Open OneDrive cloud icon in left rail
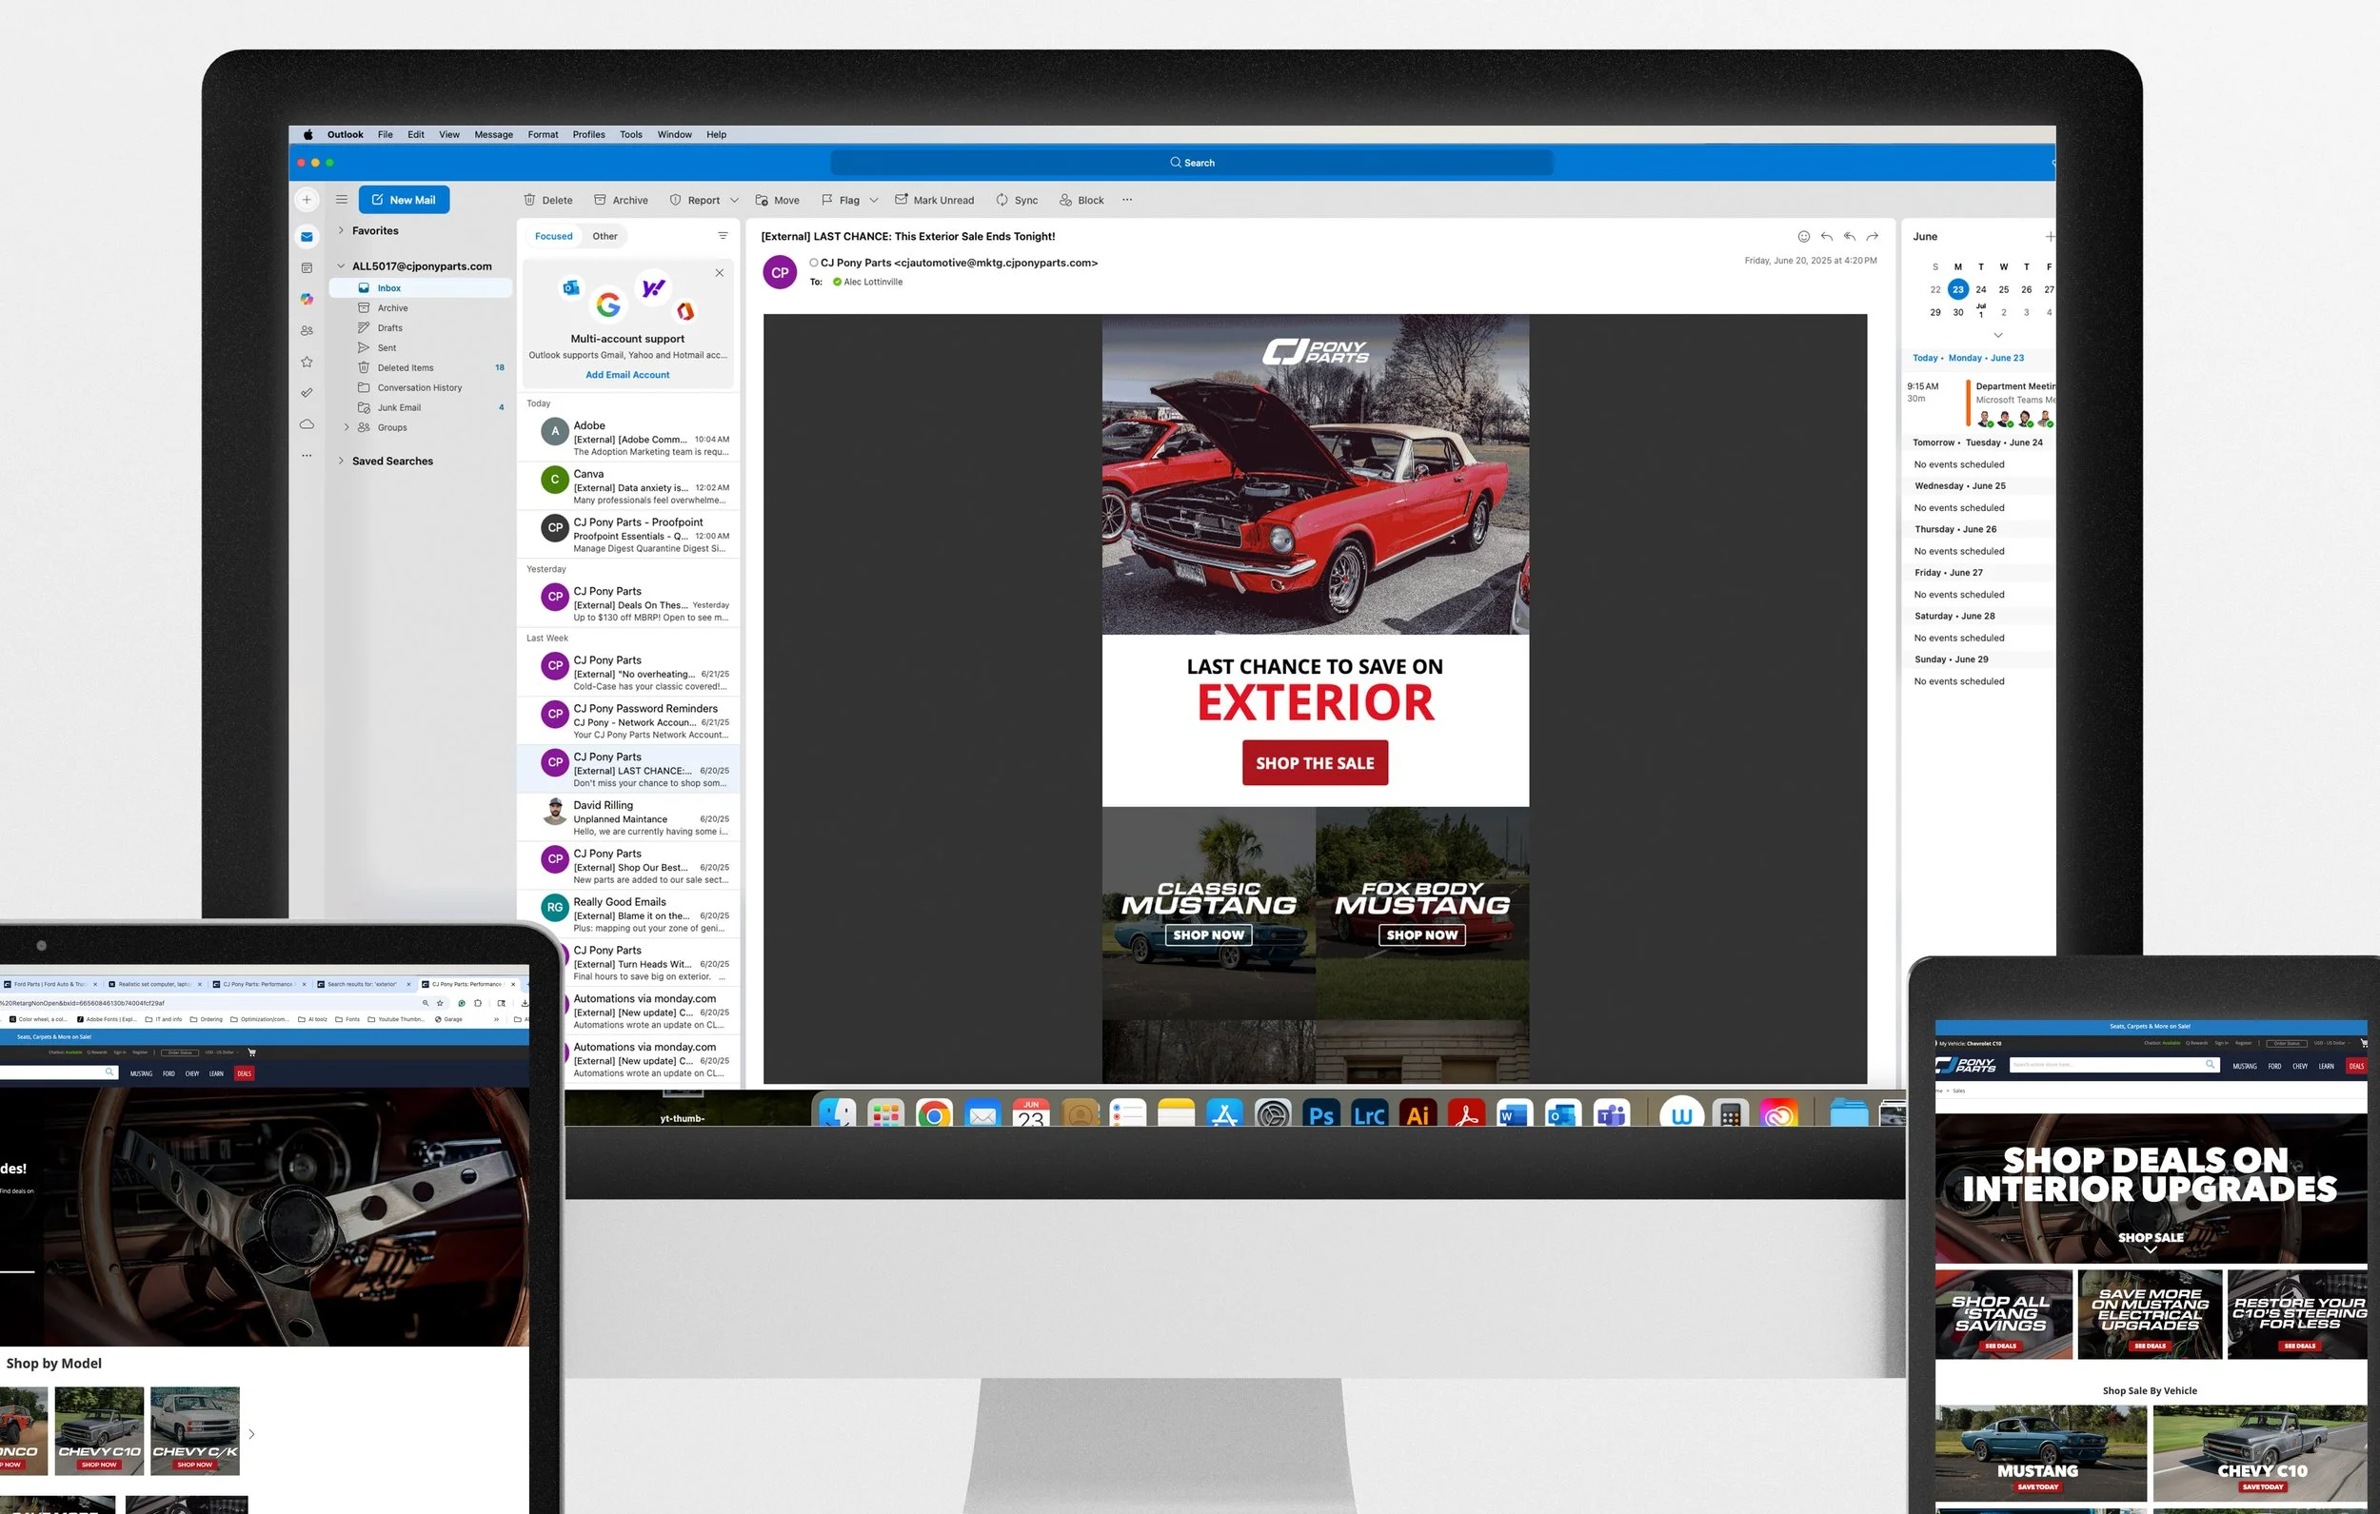The width and height of the screenshot is (2380, 1514). tap(307, 424)
